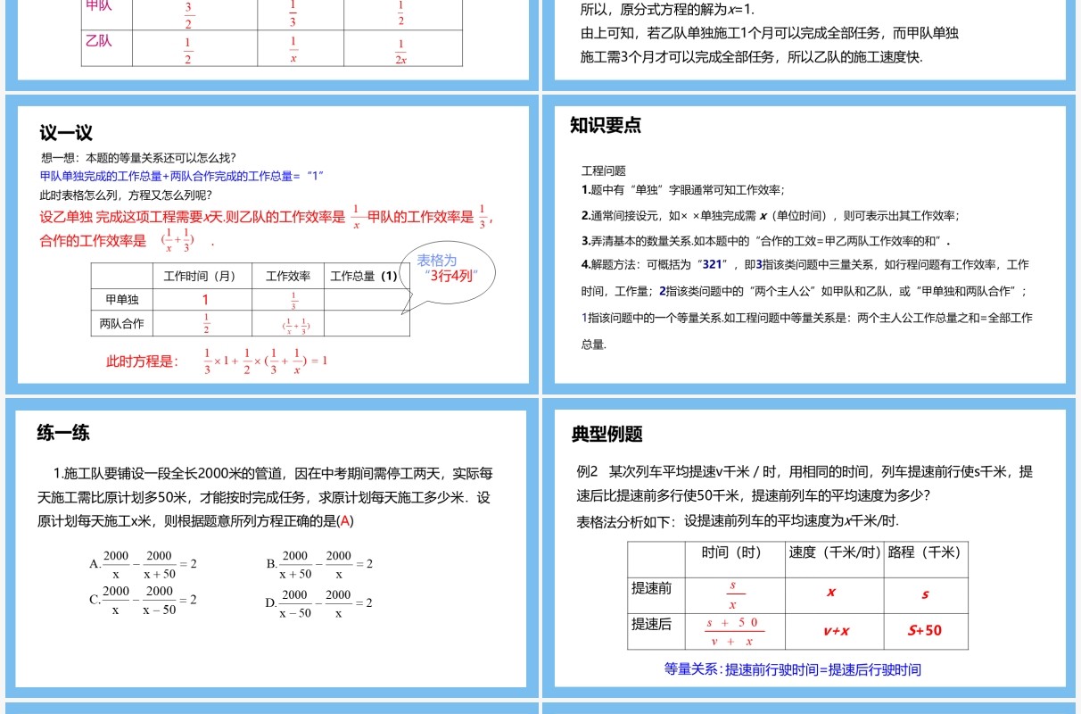
Task: Select the 工作效率 table header
Action: [x=288, y=277]
